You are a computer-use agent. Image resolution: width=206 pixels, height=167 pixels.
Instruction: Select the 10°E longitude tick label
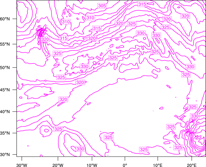coord(158,165)
